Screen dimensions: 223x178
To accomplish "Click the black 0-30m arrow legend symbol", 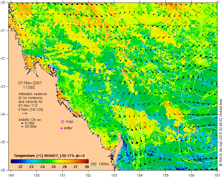I will click(22, 123).
